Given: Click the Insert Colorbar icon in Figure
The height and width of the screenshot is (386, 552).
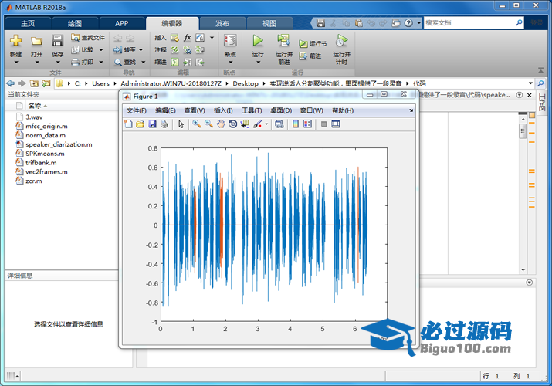Looking at the screenshot, I should point(296,124).
